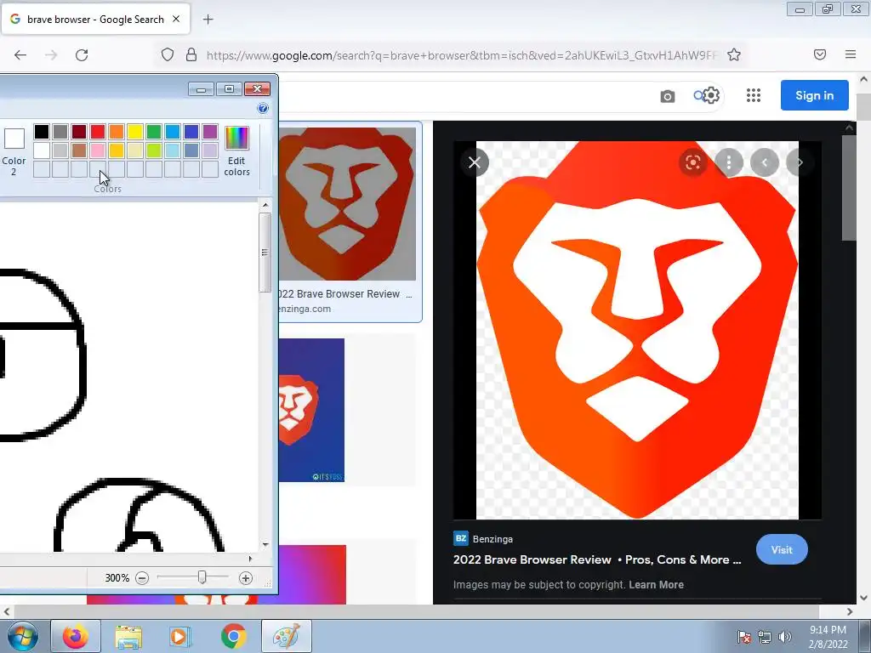Image resolution: width=871 pixels, height=653 pixels.
Task: Open Firefox hamburger menu
Action: point(851,54)
